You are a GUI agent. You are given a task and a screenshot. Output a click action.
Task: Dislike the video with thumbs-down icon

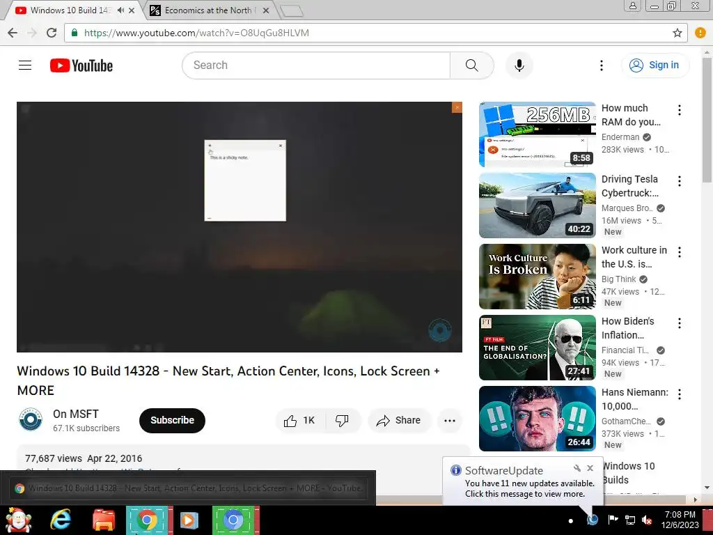(x=343, y=421)
